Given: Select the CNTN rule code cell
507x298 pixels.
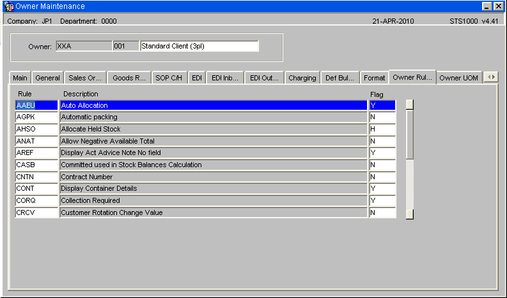Looking at the screenshot, I should coord(36,177).
